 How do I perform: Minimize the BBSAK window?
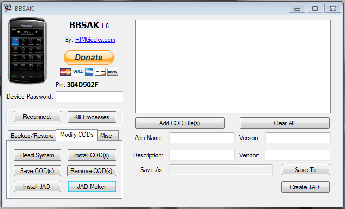tap(297, 9)
